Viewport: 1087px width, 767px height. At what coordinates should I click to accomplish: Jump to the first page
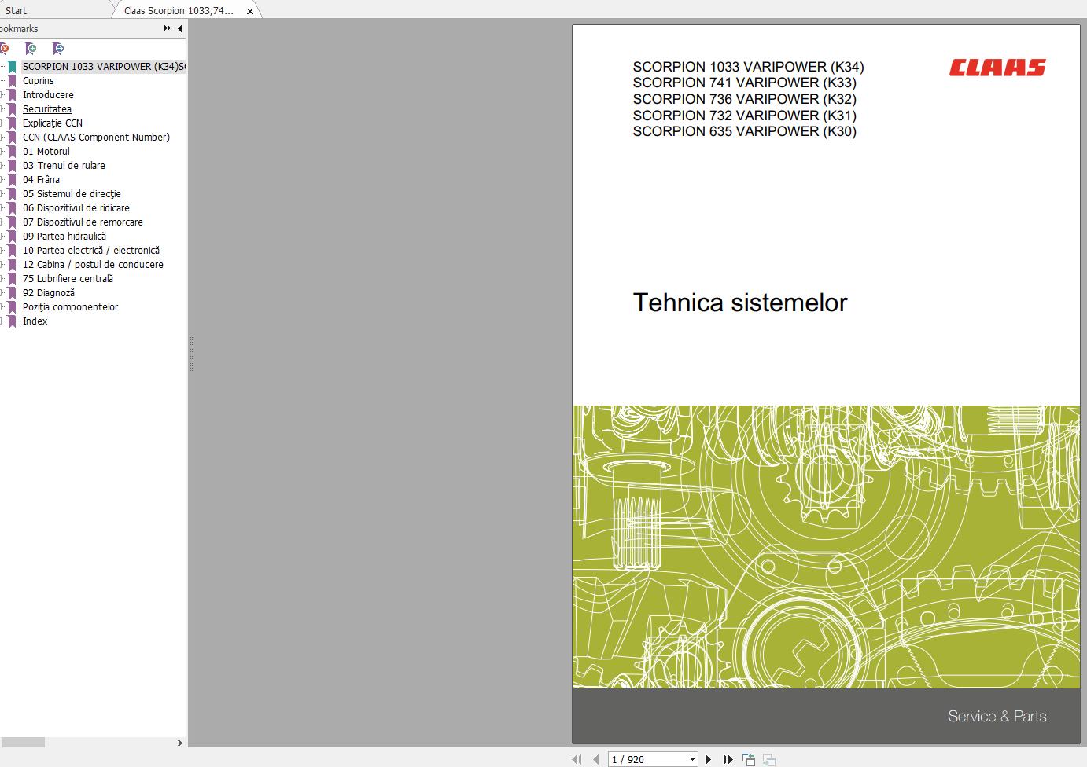click(577, 759)
